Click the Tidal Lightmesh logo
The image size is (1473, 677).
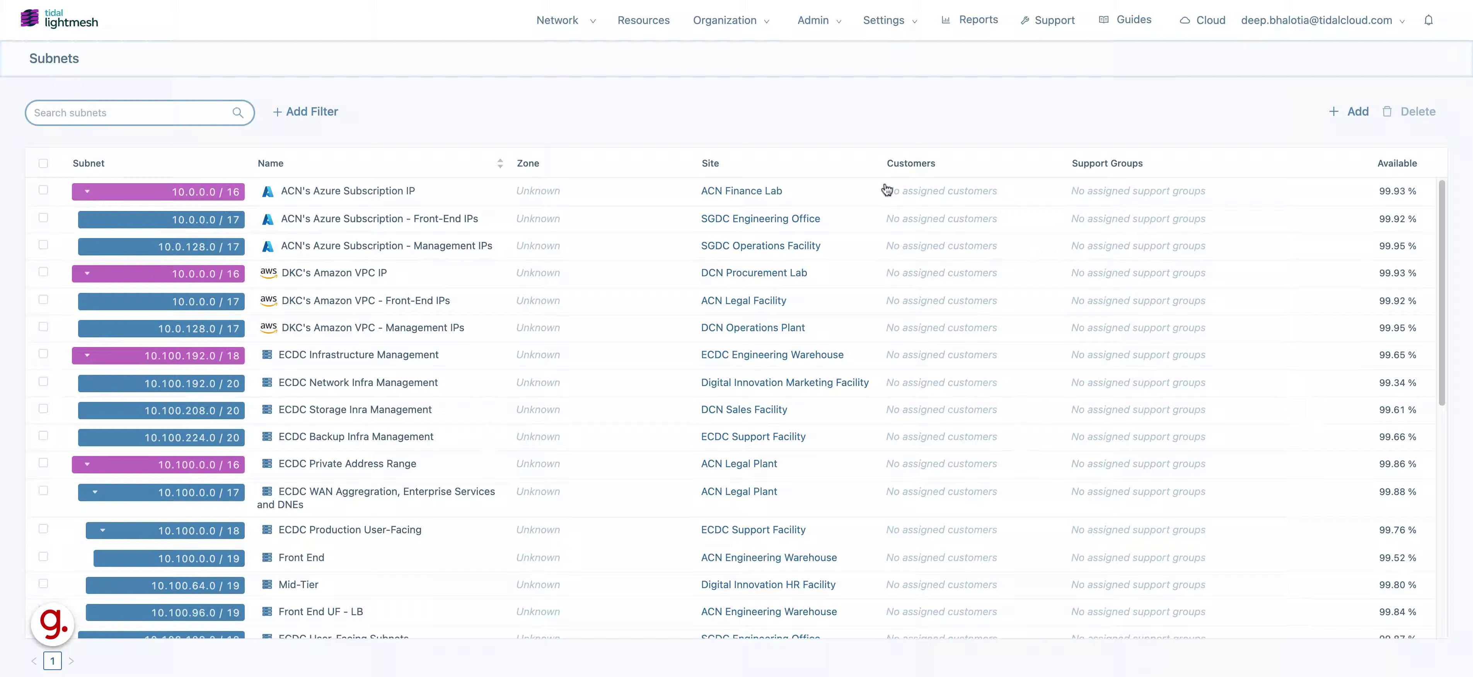pos(59,19)
